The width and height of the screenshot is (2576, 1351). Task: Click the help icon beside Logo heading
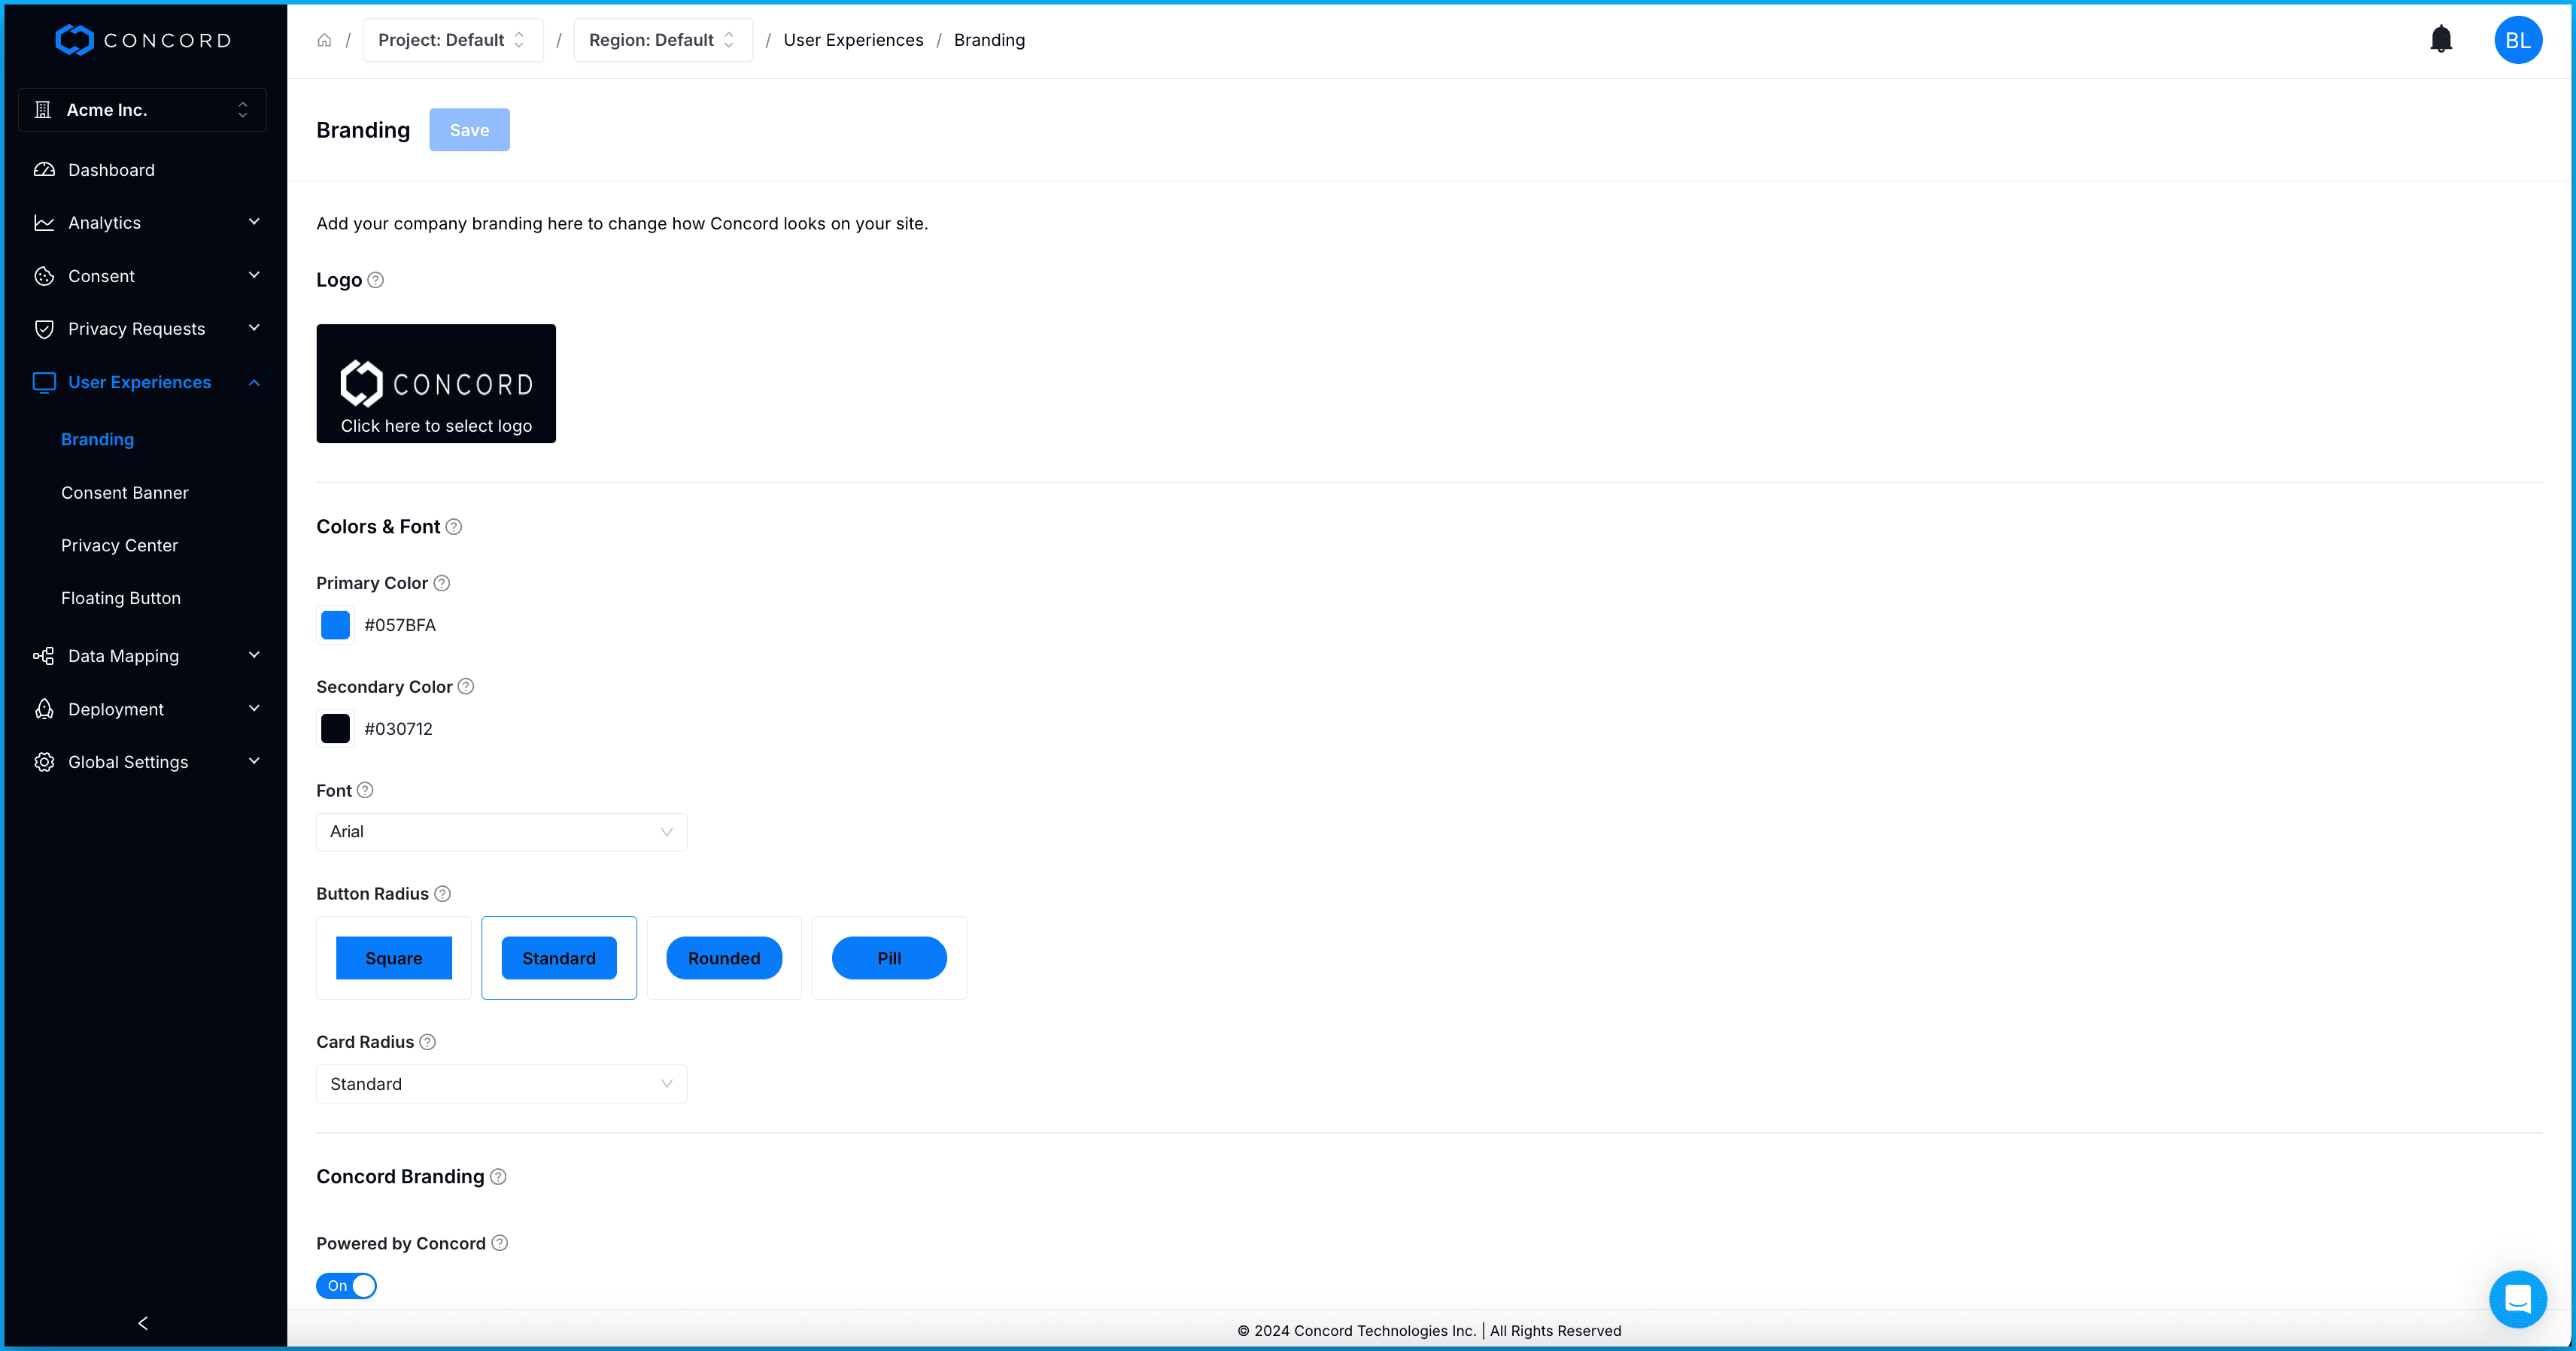tap(376, 280)
